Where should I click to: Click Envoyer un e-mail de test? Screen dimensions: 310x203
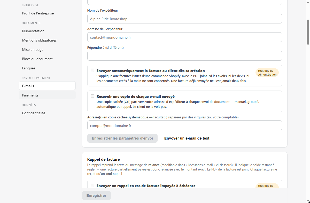click(187, 138)
